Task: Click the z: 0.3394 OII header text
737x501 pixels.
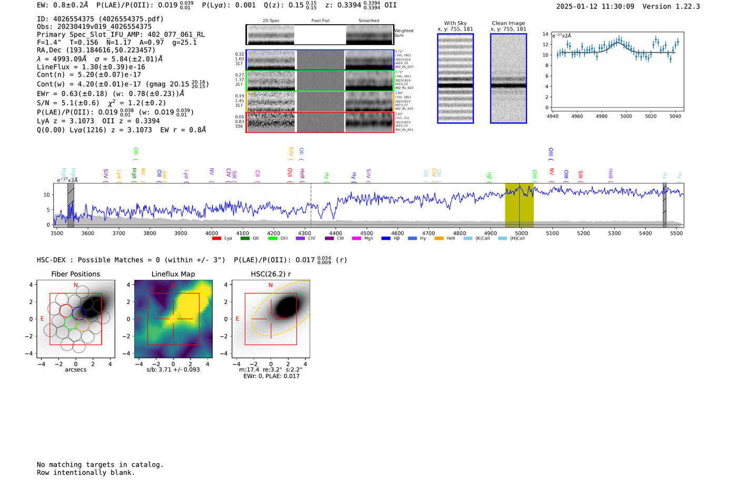Action: tap(361, 5)
